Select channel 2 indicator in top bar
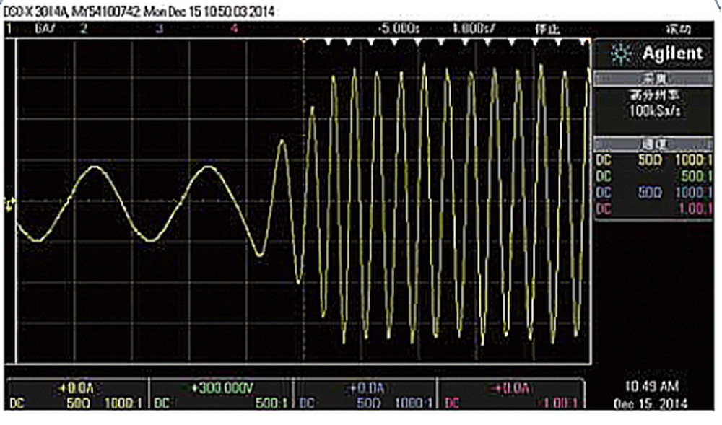Image resolution: width=722 pixels, height=425 pixels. pos(84,29)
